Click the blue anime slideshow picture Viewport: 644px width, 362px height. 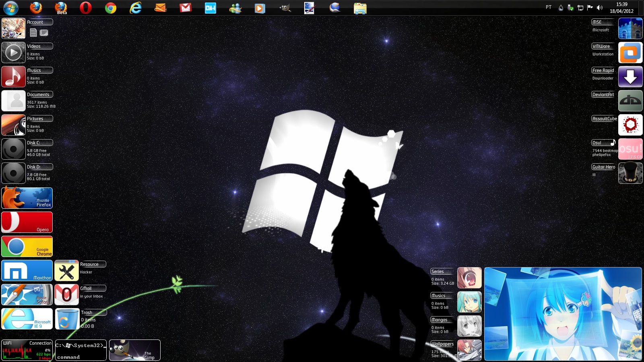coord(563,314)
